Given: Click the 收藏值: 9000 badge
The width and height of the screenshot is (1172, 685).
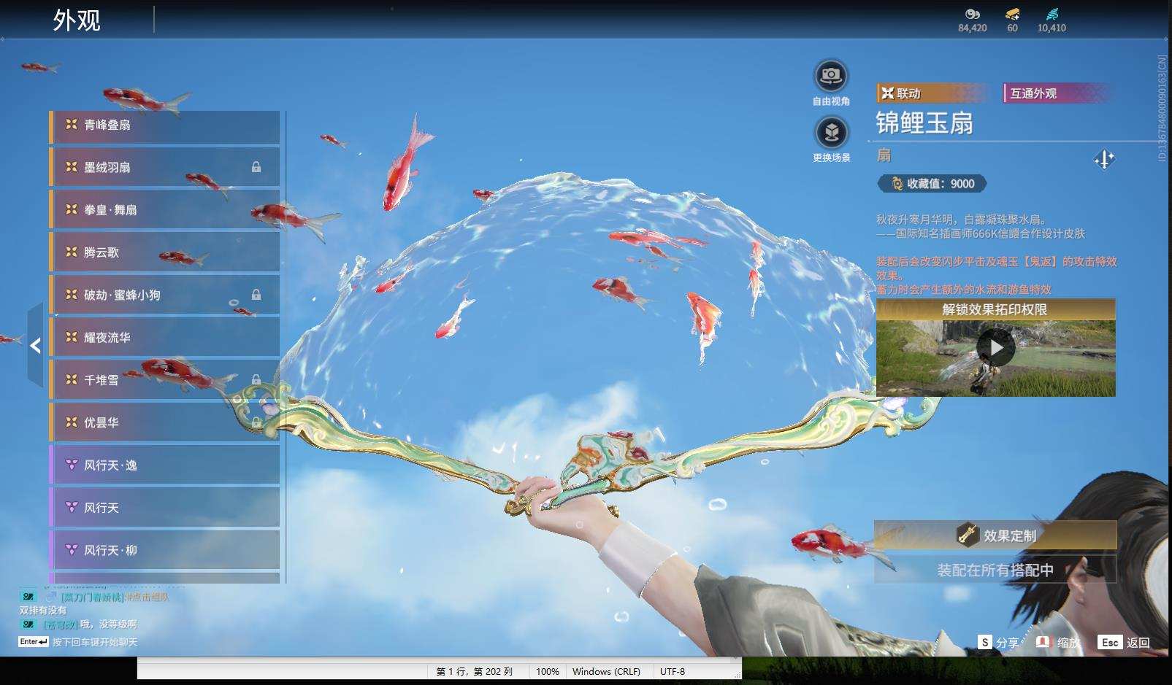Looking at the screenshot, I should [932, 184].
